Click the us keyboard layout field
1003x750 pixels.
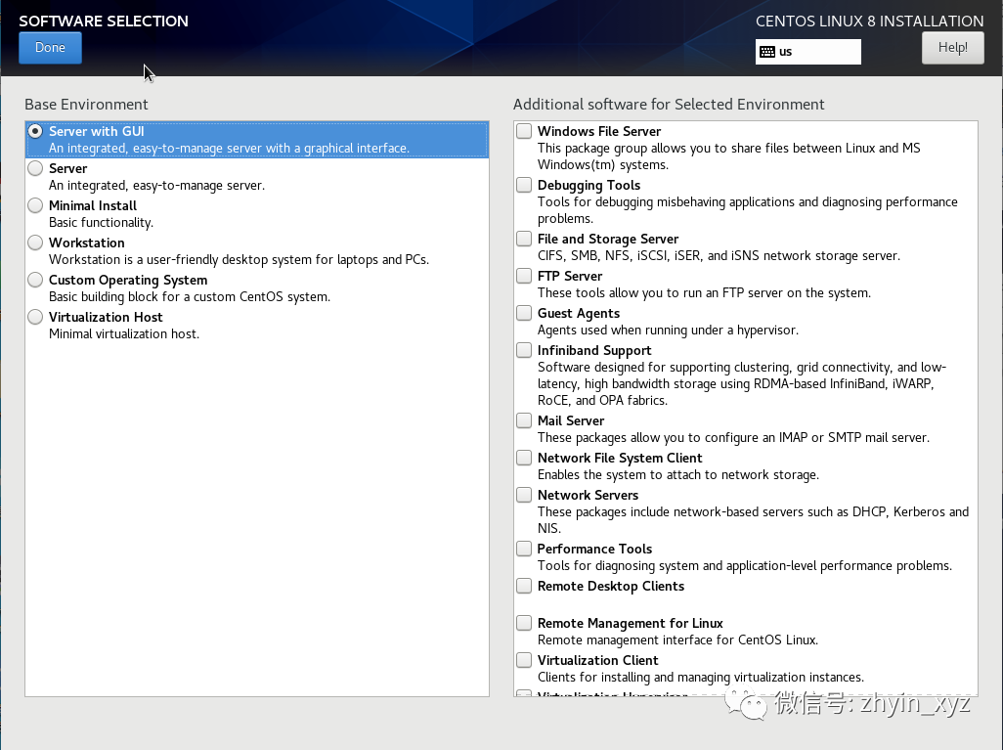(x=807, y=52)
